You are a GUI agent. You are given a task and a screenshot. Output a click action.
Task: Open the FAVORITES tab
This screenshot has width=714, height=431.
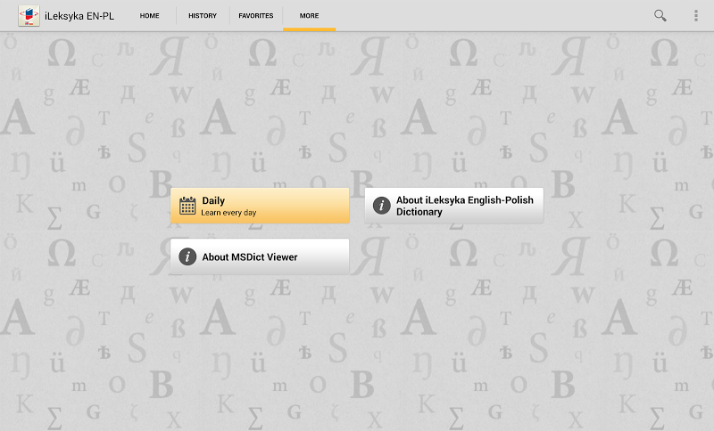point(256,15)
